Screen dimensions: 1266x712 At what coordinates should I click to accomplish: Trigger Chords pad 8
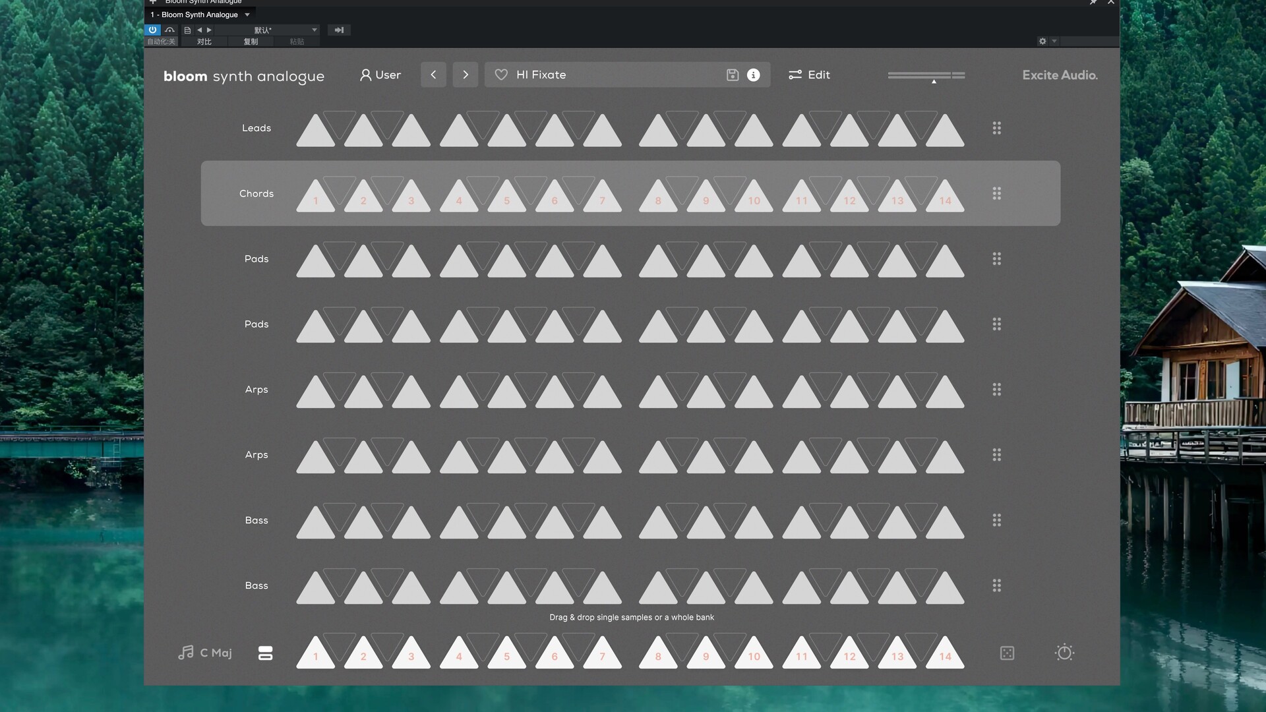click(x=658, y=198)
